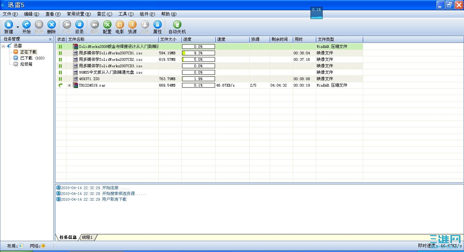Open 配置 (Settings) from the toolbar
The width and height of the screenshot is (464, 252).
(107, 24)
